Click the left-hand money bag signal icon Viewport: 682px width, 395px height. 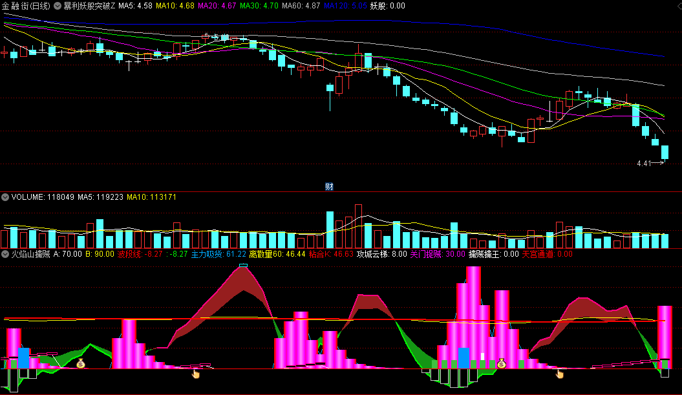click(80, 363)
